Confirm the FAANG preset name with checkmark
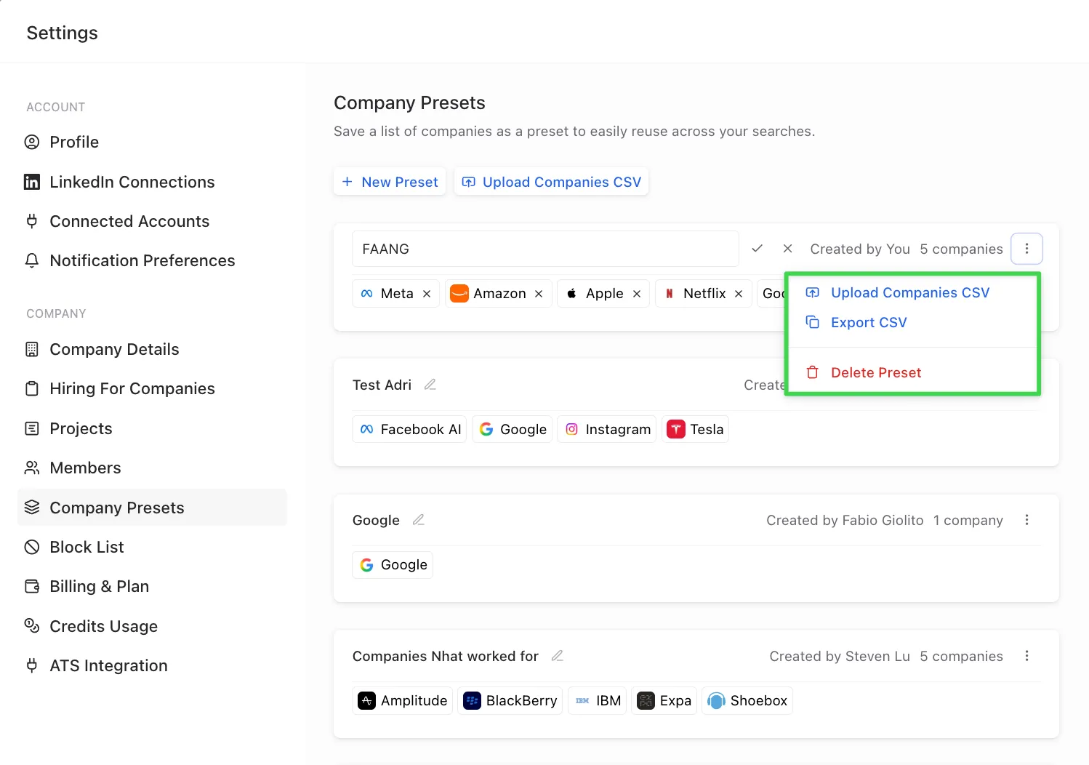Viewport: 1089px width, 765px height. (757, 249)
